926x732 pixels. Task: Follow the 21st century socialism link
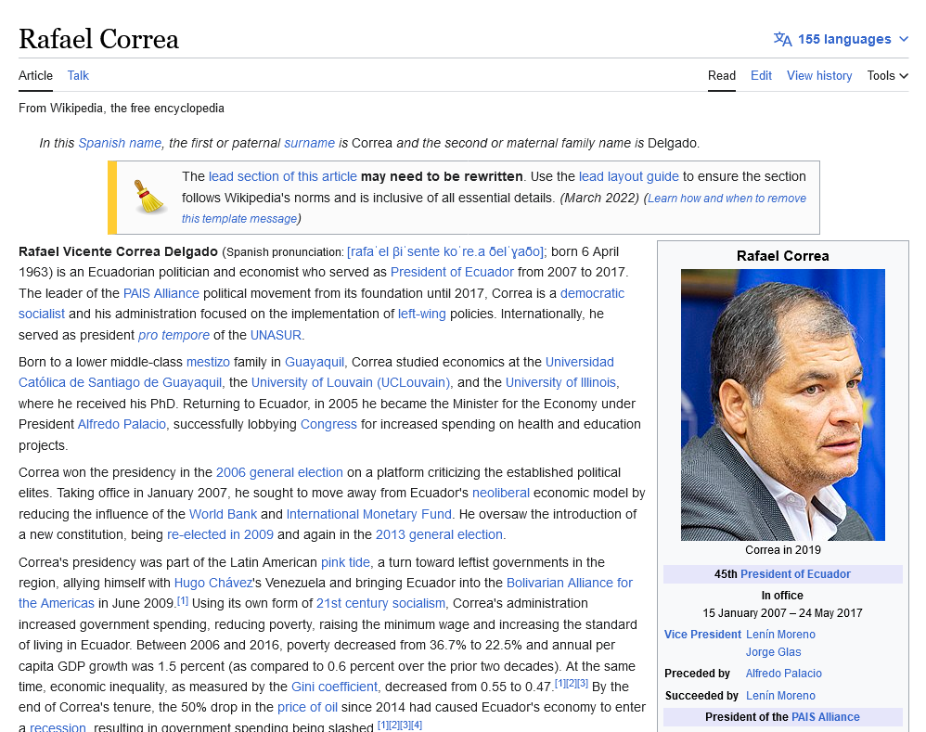pyautogui.click(x=380, y=603)
